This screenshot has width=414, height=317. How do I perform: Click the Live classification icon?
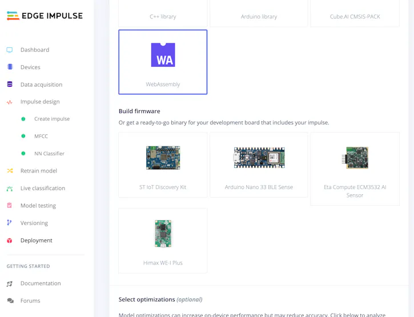(x=10, y=188)
